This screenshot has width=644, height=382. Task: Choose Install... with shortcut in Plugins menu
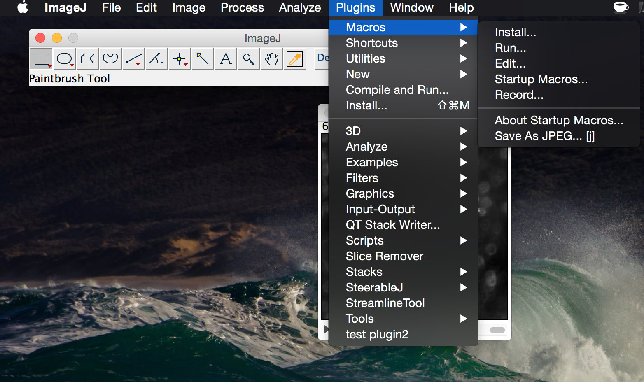[x=403, y=105]
